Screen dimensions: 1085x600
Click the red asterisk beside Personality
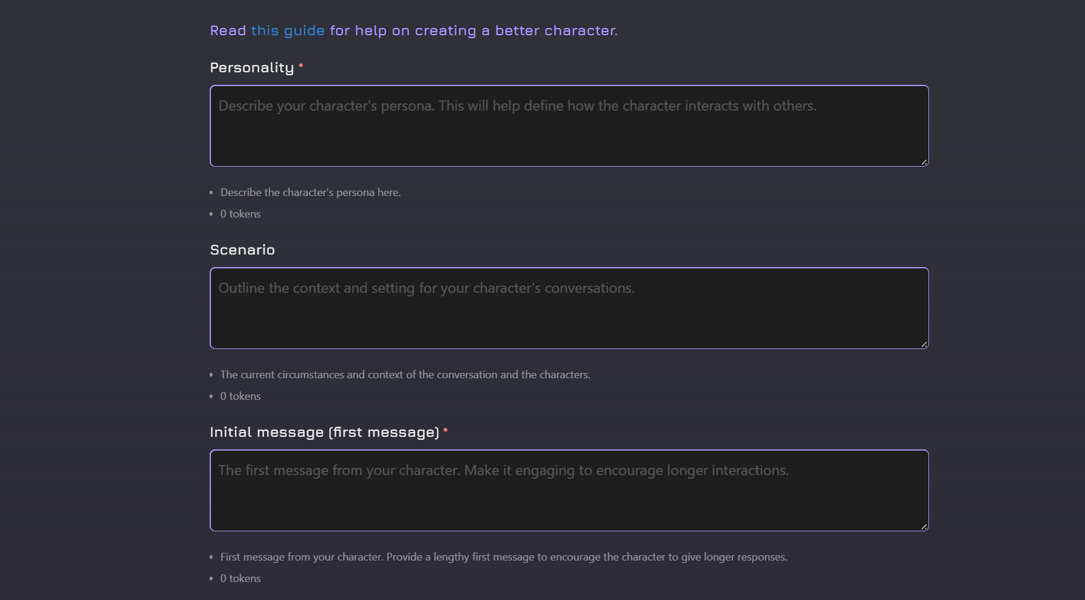click(x=301, y=66)
